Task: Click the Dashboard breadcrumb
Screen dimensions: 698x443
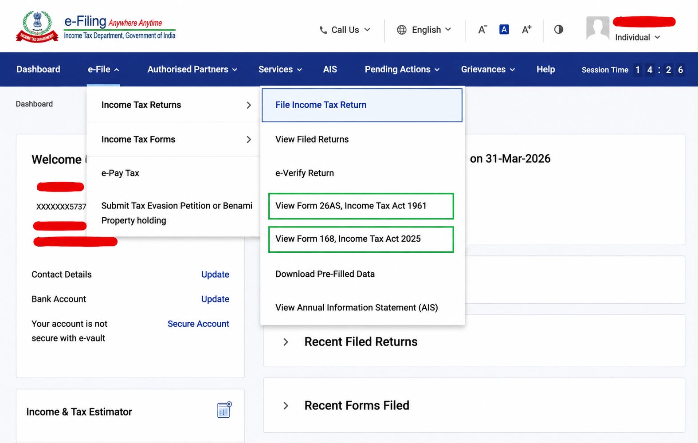Action: (34, 104)
